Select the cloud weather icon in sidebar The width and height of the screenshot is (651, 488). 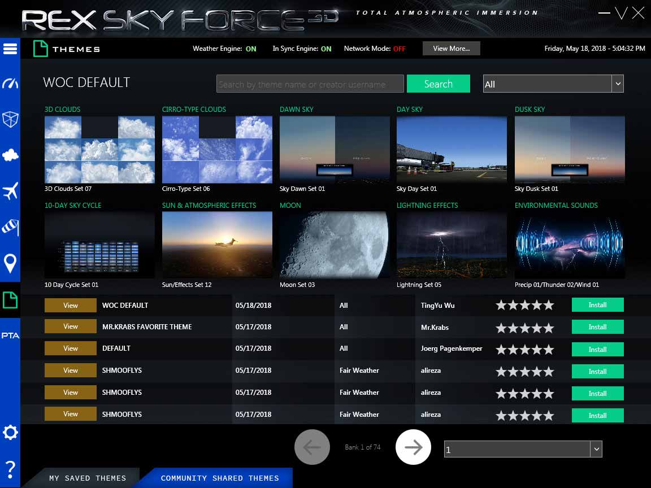coord(10,155)
